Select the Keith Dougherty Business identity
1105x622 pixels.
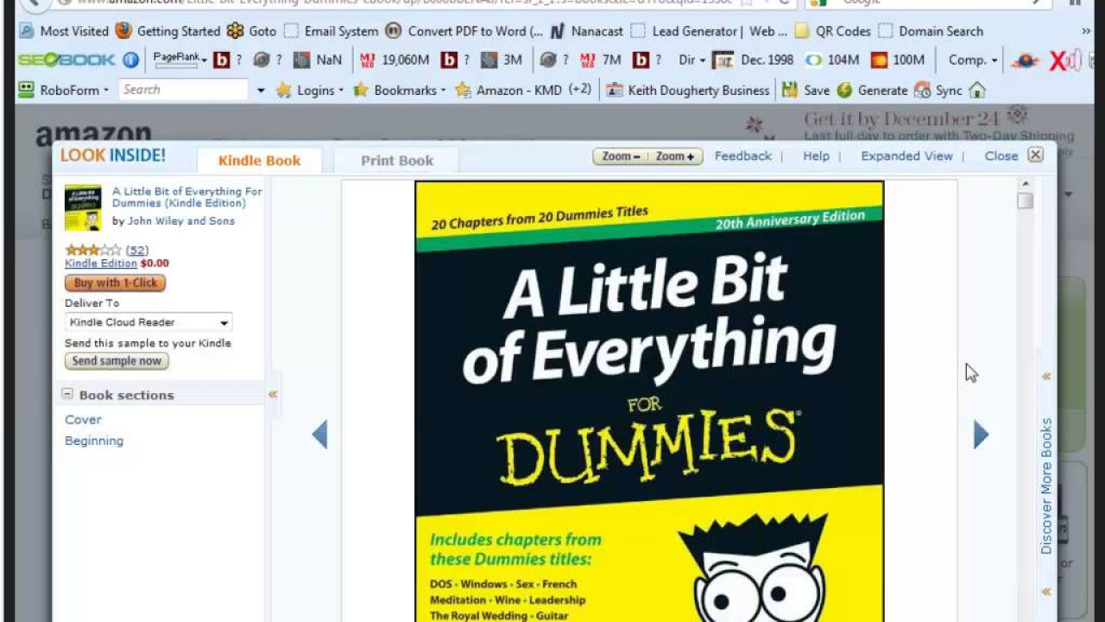click(688, 90)
